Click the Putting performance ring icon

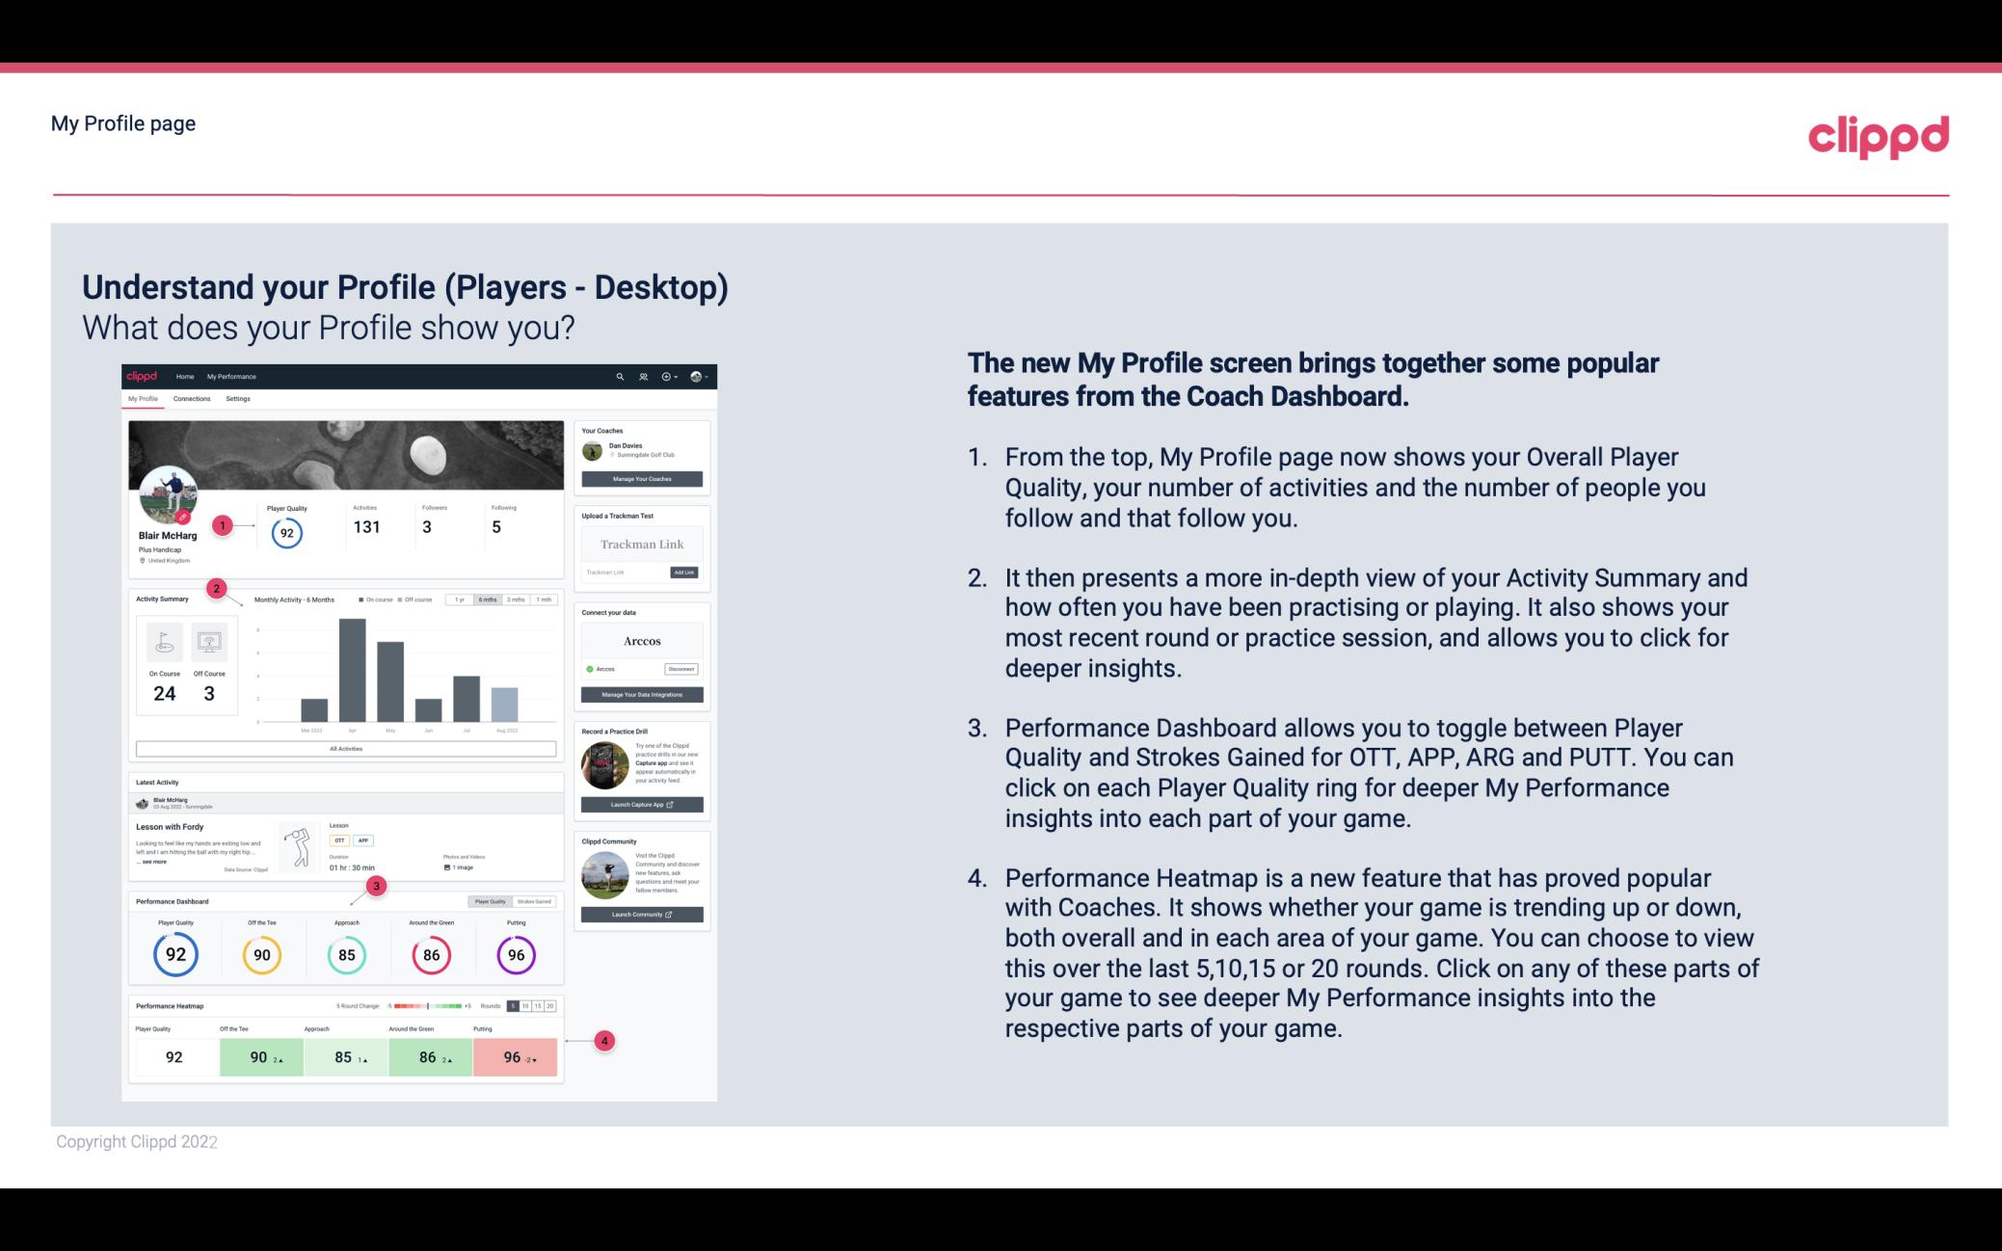pyautogui.click(x=516, y=954)
